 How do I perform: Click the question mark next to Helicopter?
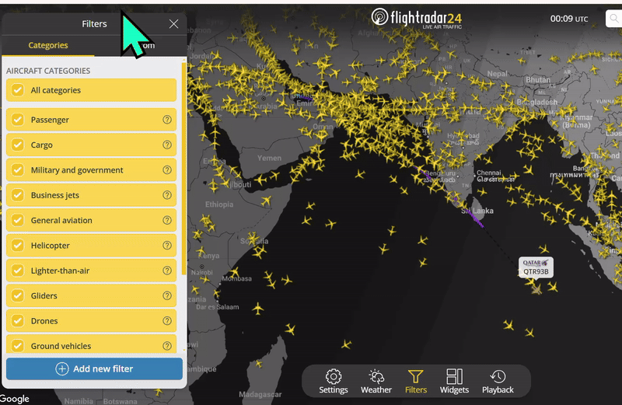click(x=166, y=246)
